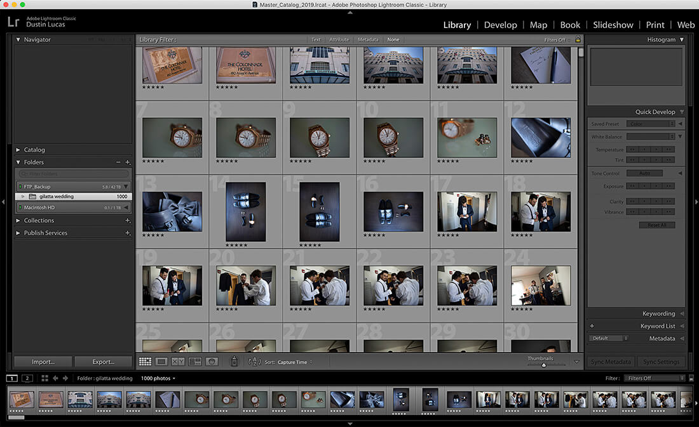Select the gilatta wedding folder
The height and width of the screenshot is (427, 699).
tap(74, 196)
